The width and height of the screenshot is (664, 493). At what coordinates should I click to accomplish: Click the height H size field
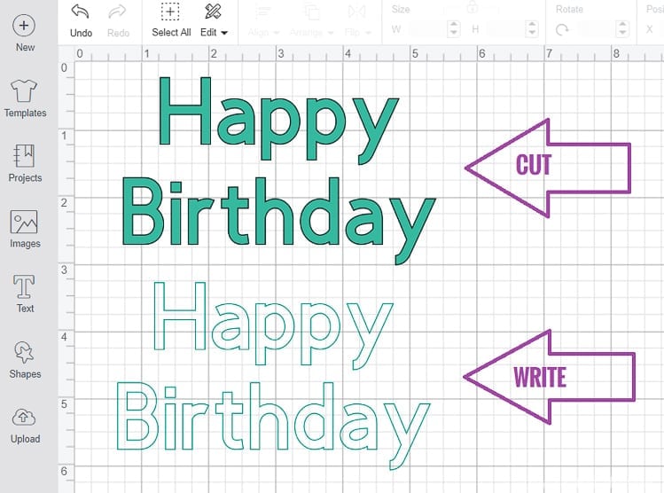505,29
